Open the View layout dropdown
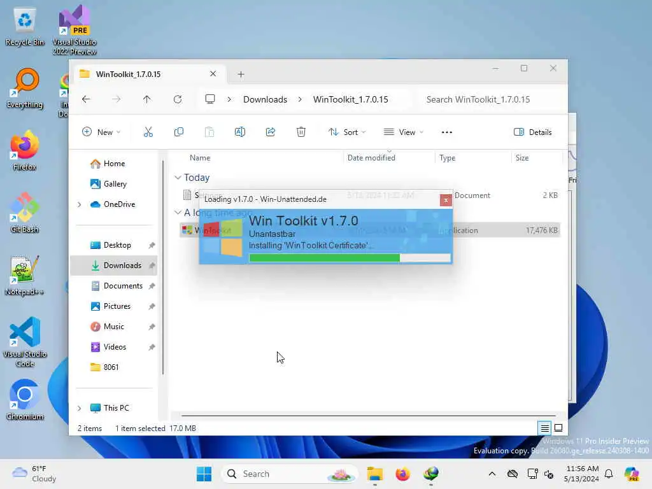 (403, 132)
